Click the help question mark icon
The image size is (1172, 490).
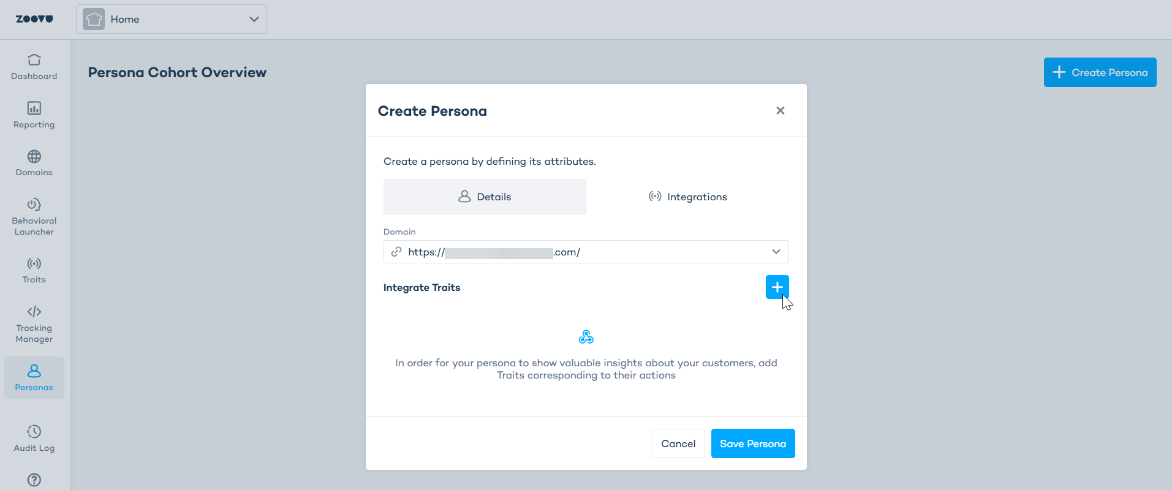coord(34,480)
